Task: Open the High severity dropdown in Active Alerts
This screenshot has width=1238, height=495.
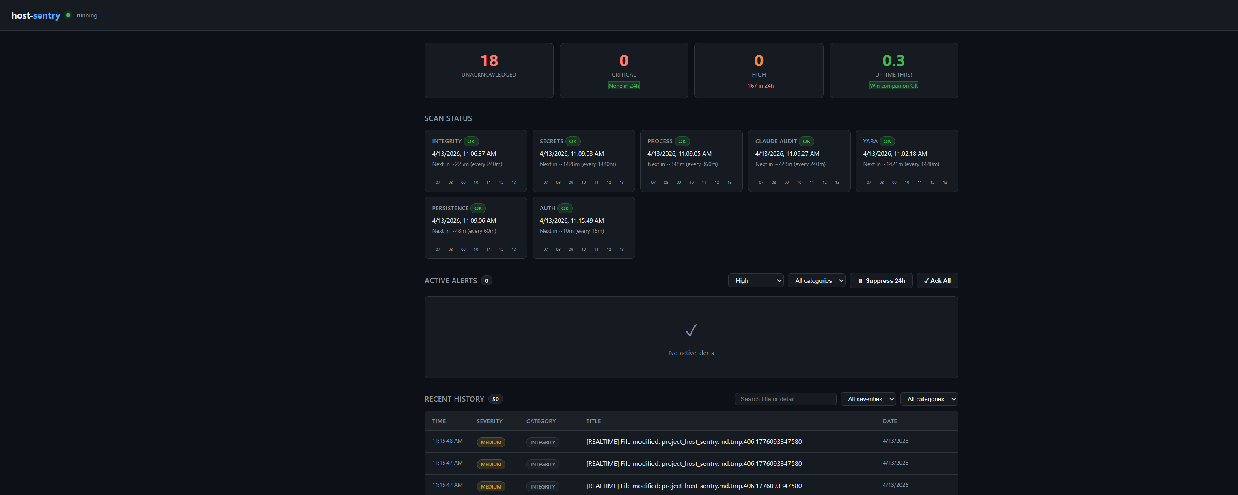Action: point(755,280)
